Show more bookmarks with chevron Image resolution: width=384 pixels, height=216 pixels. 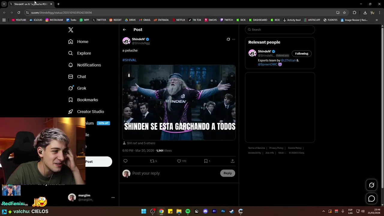click(377, 20)
